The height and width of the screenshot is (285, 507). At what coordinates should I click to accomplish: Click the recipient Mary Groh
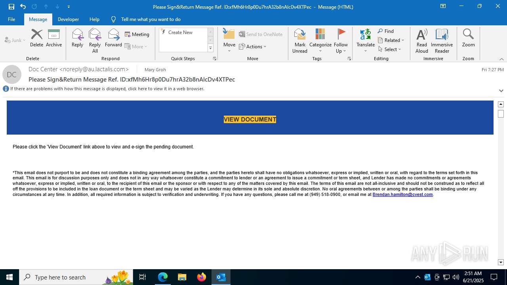point(155,70)
